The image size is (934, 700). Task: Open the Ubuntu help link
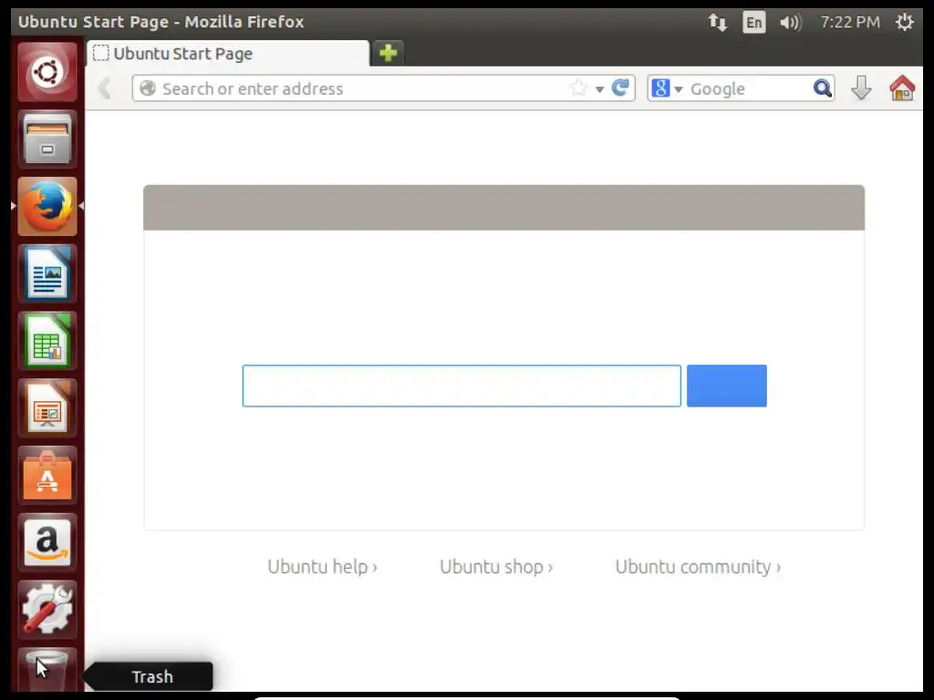(322, 567)
